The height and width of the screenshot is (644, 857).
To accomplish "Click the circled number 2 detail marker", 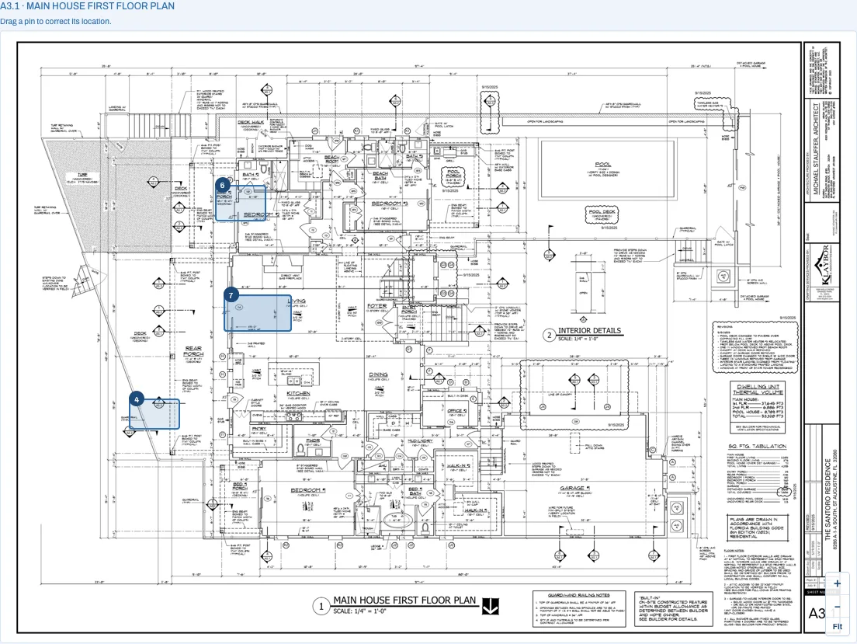I will (550, 335).
